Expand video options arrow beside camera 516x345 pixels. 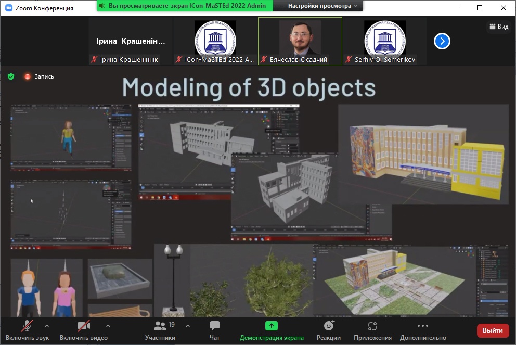[x=108, y=326]
